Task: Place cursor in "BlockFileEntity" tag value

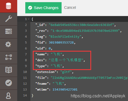Action: pos(65,37)
